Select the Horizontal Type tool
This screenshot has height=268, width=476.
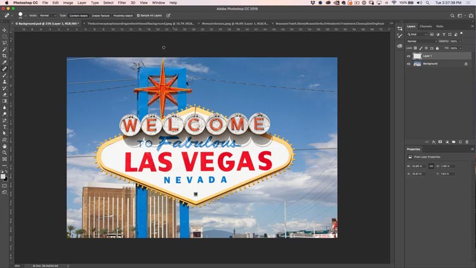click(4, 127)
